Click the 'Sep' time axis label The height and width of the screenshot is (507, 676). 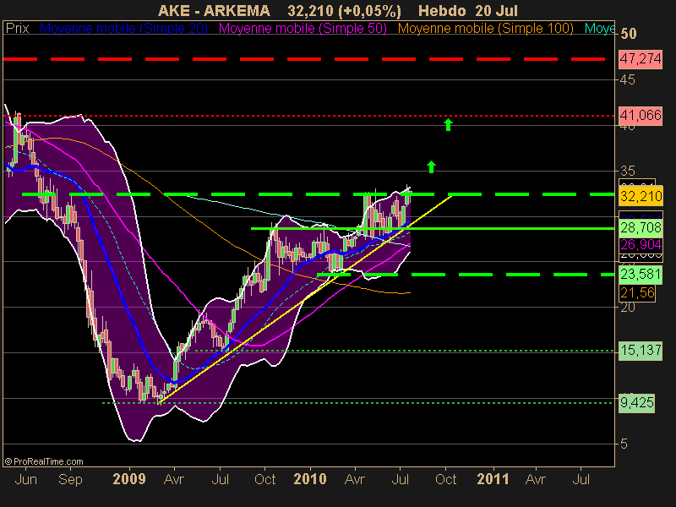coord(70,479)
